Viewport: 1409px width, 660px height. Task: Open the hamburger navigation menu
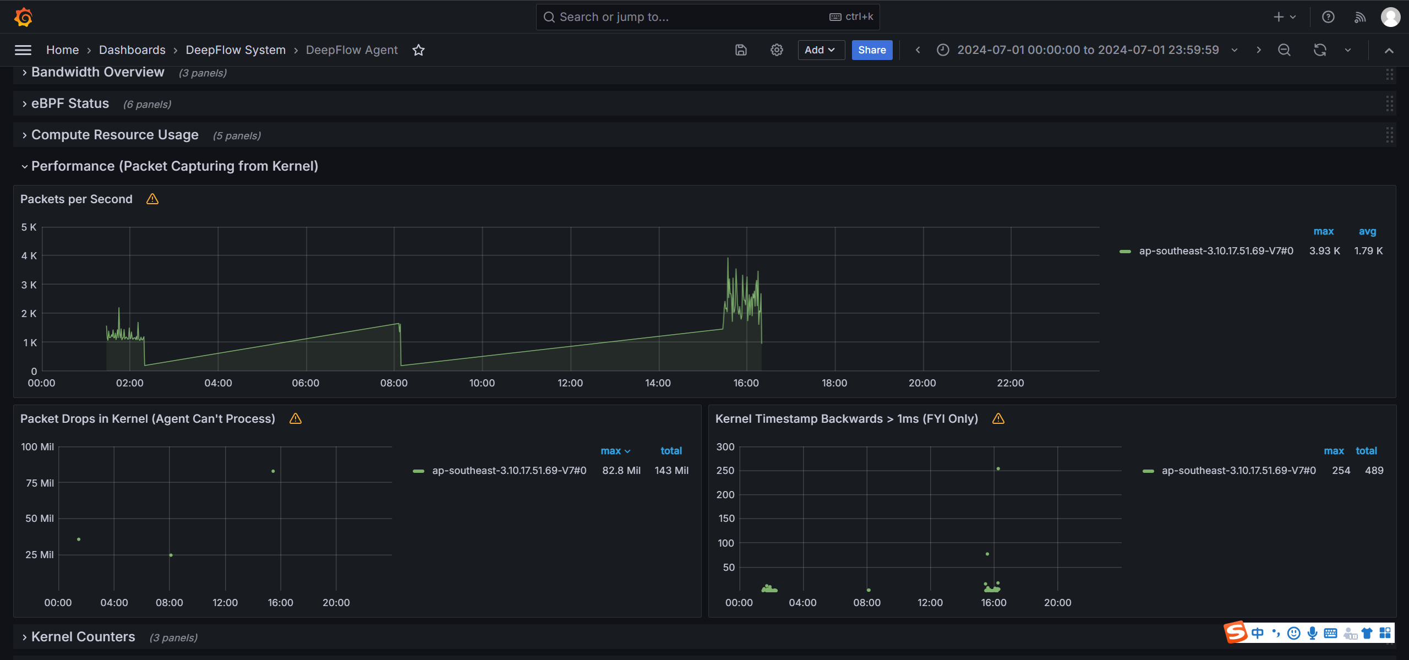pyautogui.click(x=23, y=50)
